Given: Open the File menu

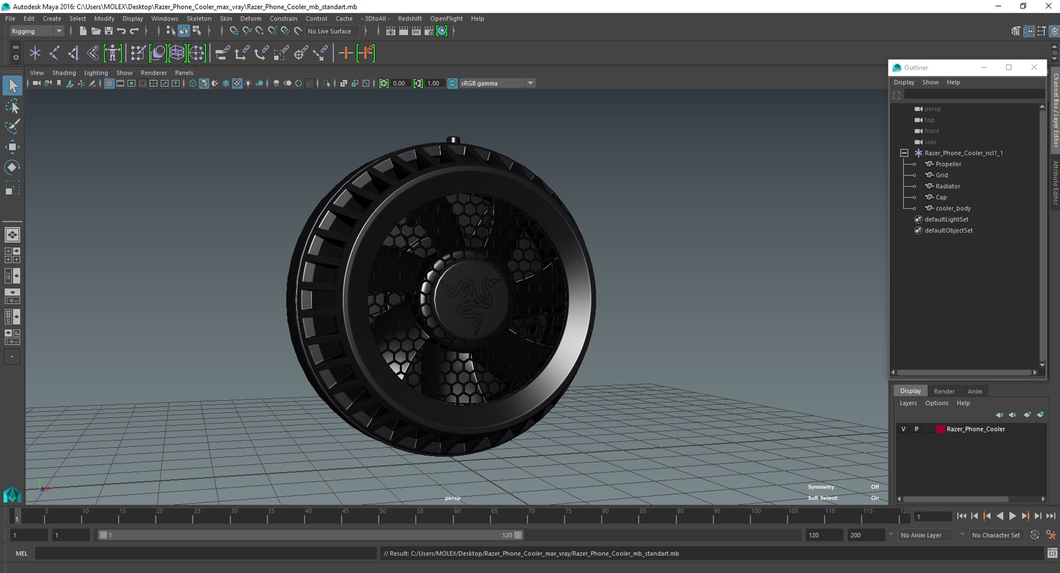Looking at the screenshot, I should [10, 19].
